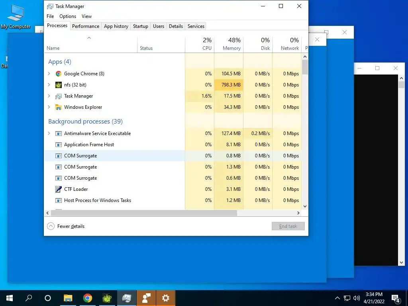This screenshot has width=408, height=306.
Task: Click the Google Chrome process icon
Action: [x=59, y=74]
